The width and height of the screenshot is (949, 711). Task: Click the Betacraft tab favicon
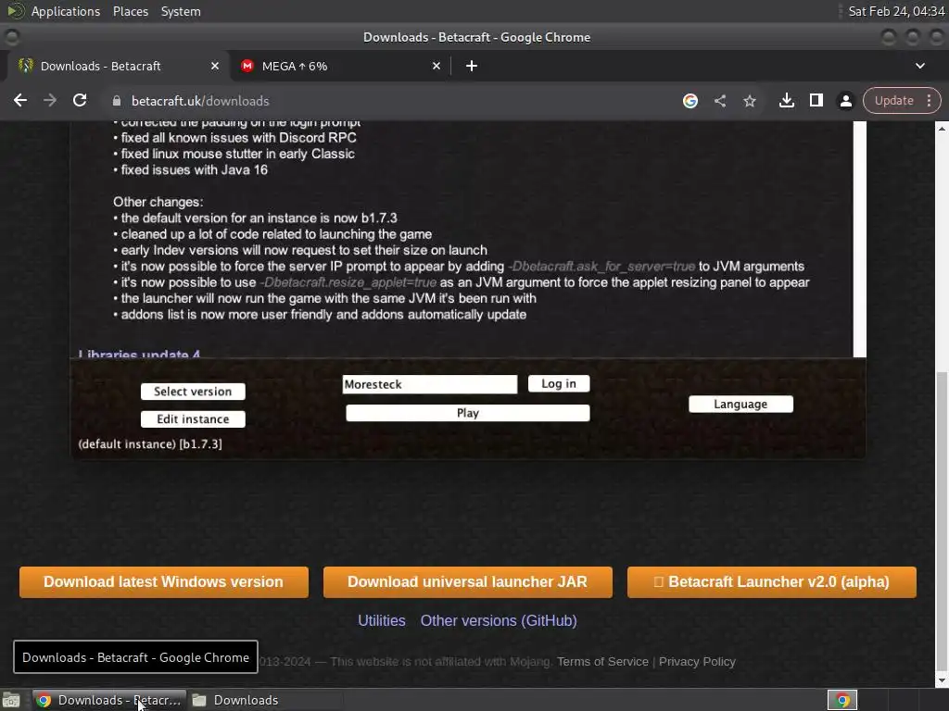click(x=25, y=66)
